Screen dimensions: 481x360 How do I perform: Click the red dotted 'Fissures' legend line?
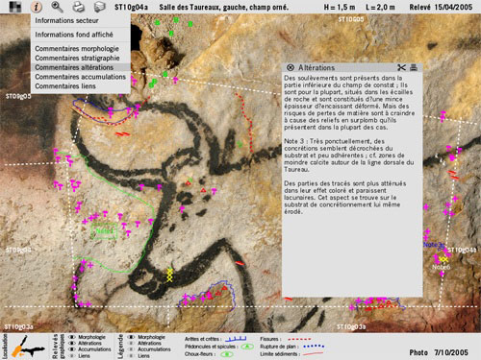(x=299, y=339)
